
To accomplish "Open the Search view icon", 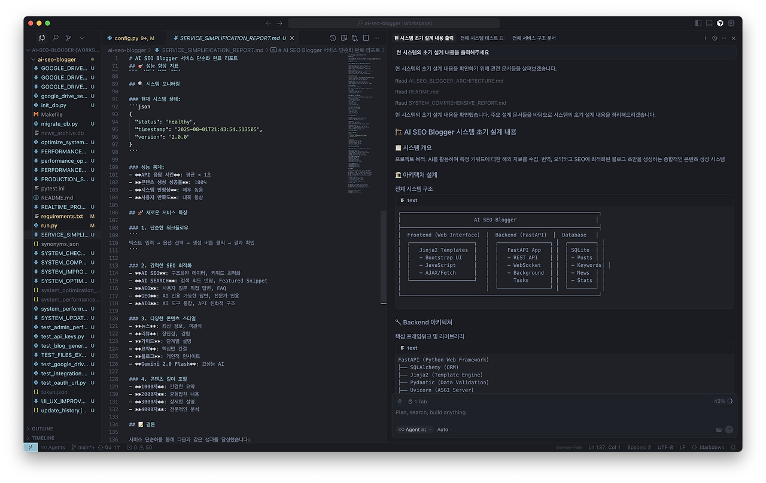I will (56, 38).
